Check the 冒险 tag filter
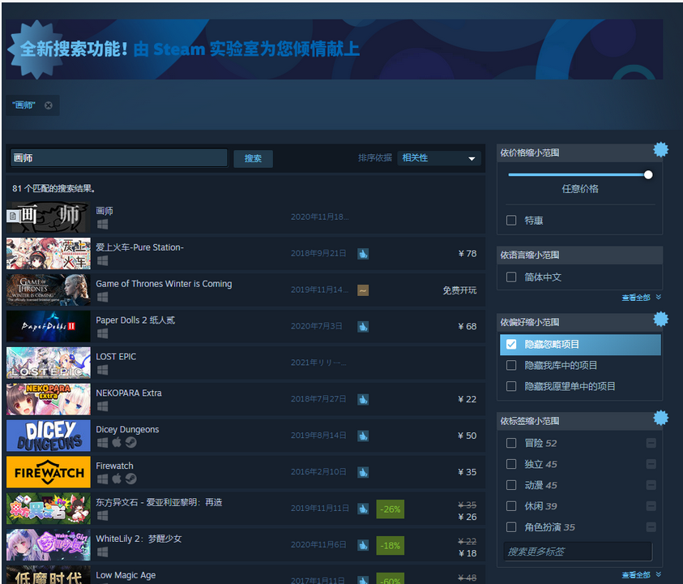Screen dimensions: 683x584 click(x=511, y=443)
